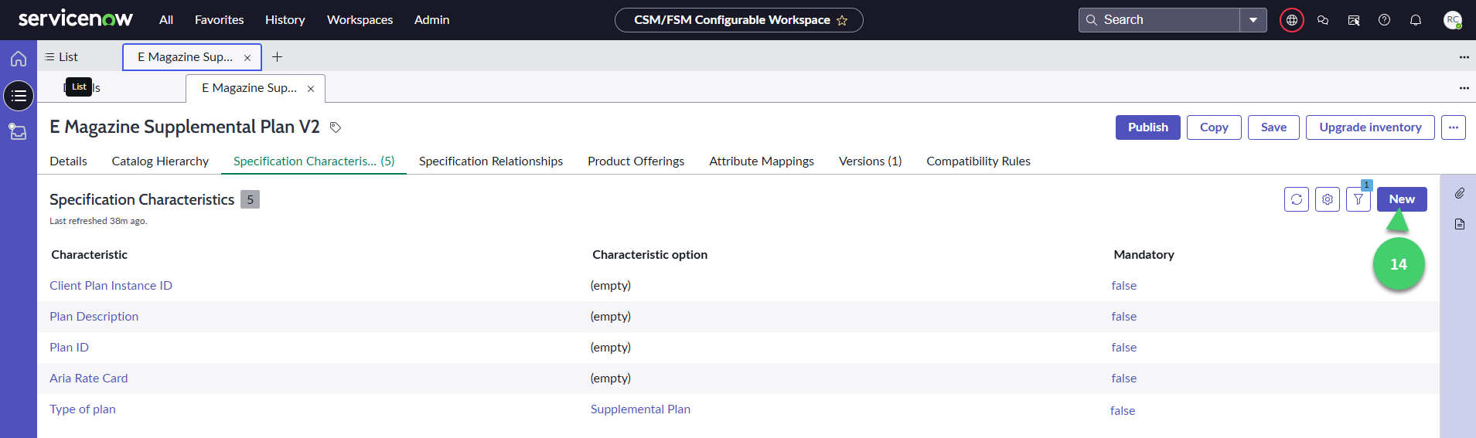
Task: Click the Save button
Action: (1274, 127)
